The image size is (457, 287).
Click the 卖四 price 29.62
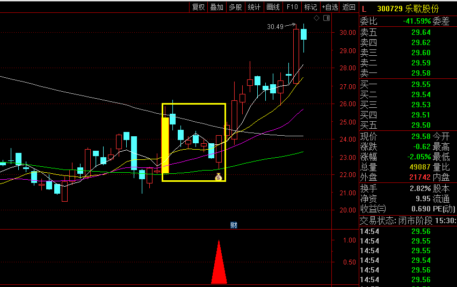coord(421,42)
